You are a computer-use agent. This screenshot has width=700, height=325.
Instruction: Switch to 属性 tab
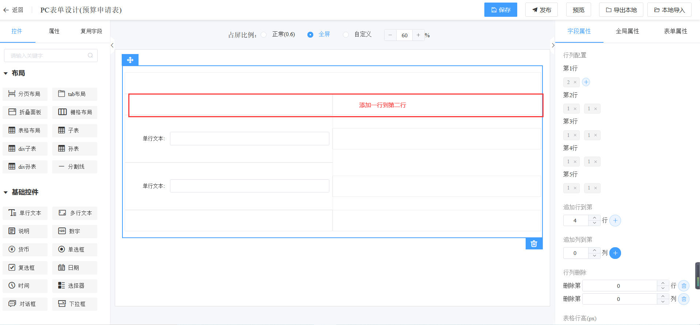(54, 31)
